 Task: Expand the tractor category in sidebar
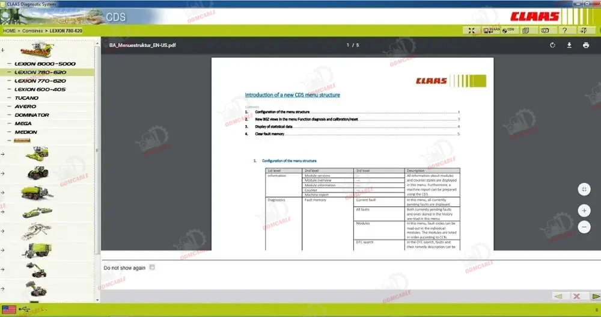coord(3,173)
